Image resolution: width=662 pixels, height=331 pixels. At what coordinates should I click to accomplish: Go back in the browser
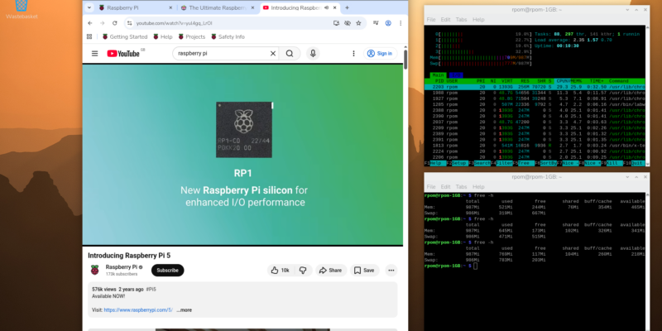point(90,23)
